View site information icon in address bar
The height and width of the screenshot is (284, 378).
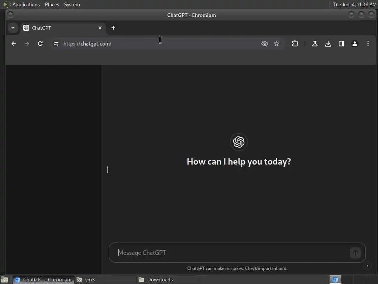(56, 44)
